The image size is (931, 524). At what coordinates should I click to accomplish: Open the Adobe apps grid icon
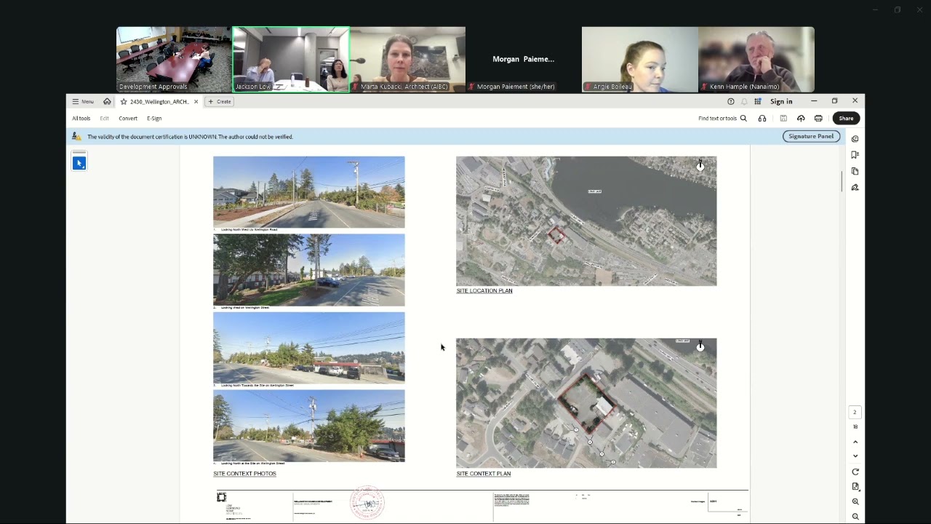tap(757, 101)
